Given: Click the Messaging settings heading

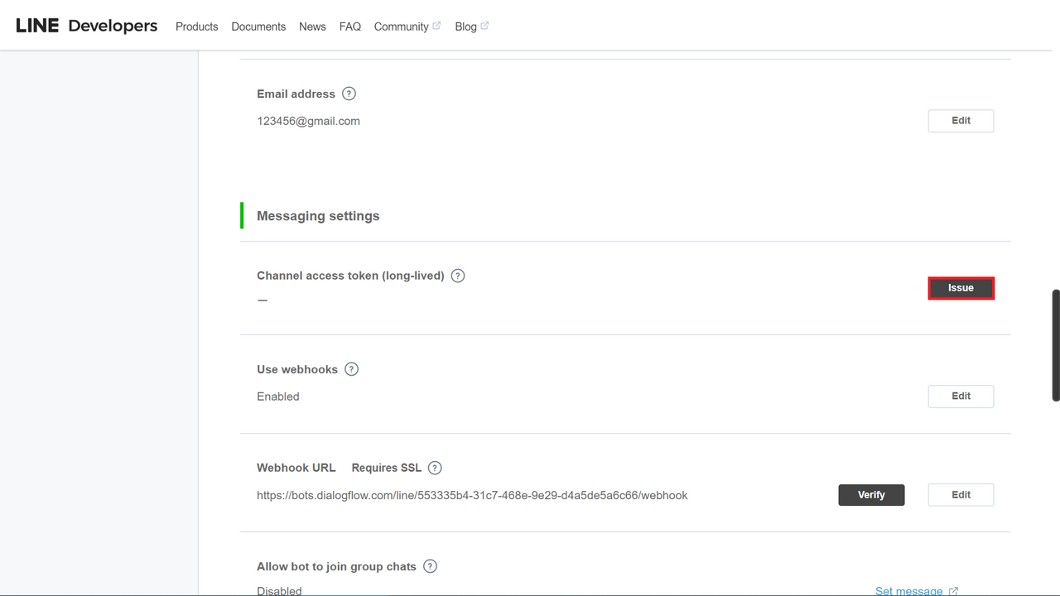Looking at the screenshot, I should [318, 216].
